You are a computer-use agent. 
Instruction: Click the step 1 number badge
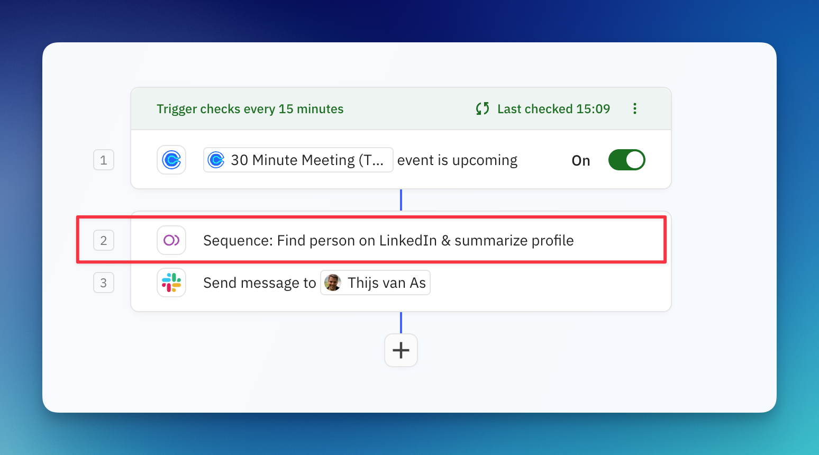[x=104, y=160]
